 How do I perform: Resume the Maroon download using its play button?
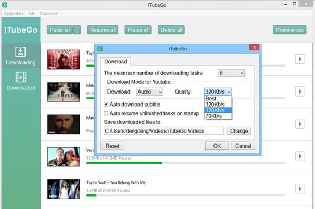pyautogui.click(x=300, y=124)
